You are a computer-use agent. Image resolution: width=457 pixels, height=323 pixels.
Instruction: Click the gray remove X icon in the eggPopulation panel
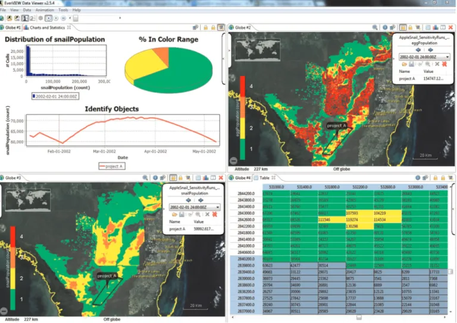pos(437,64)
